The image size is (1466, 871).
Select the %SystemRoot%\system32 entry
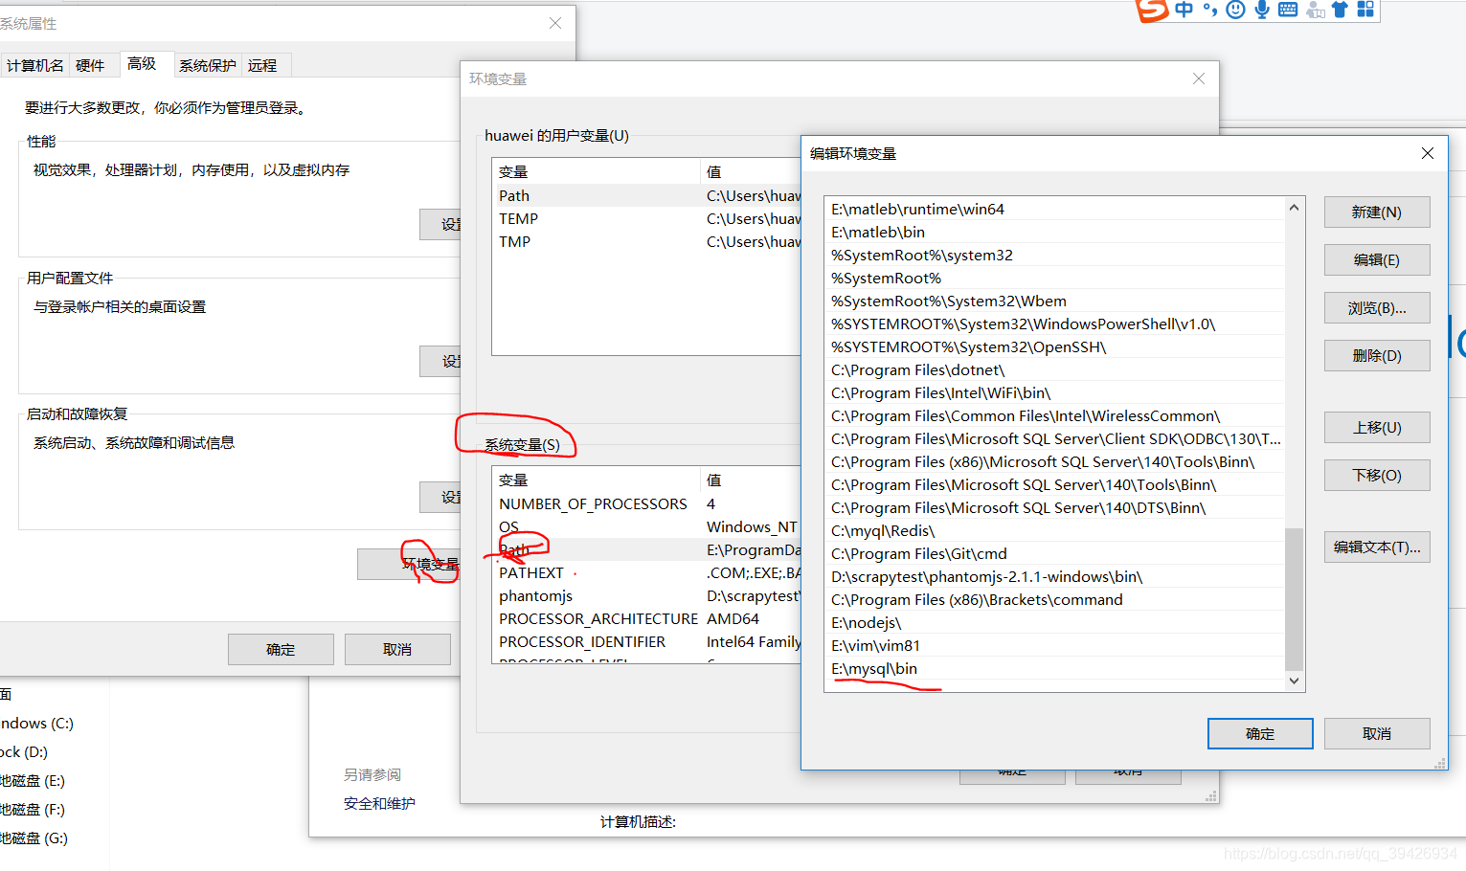(1054, 255)
